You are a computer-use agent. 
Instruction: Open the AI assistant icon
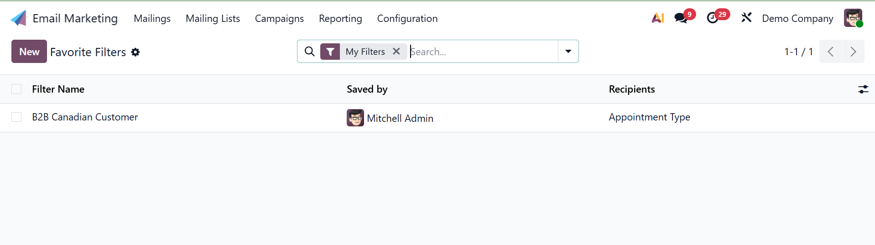[657, 18]
